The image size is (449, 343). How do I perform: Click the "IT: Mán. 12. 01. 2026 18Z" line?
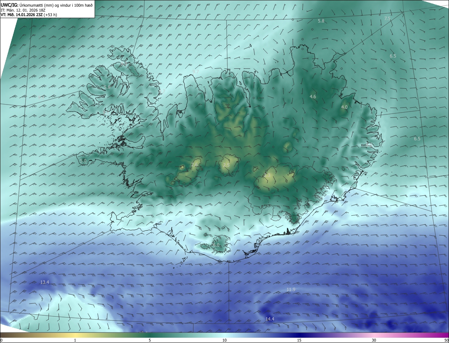[23, 10]
